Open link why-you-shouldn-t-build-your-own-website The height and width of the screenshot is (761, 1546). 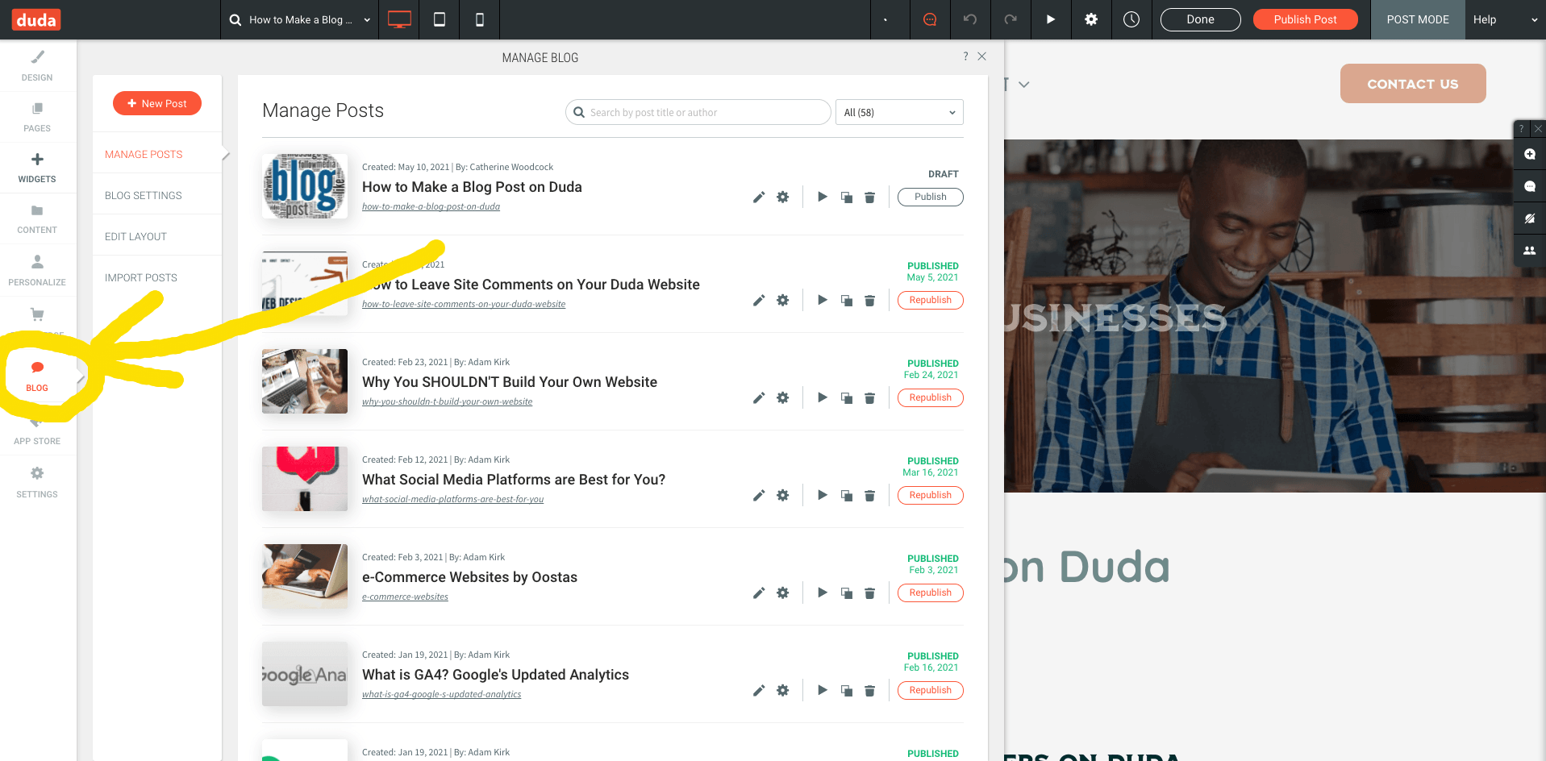(x=447, y=401)
